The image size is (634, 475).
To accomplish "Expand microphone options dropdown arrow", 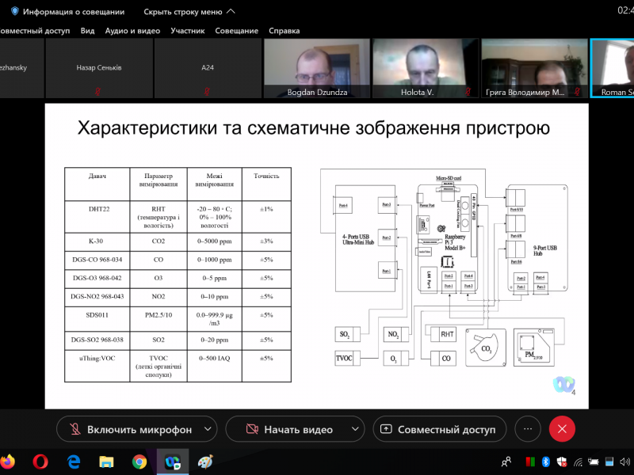I will [x=208, y=429].
